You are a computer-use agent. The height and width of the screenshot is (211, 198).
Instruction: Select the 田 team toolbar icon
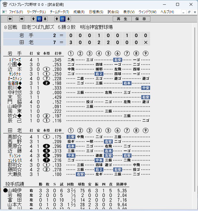click(62, 19)
